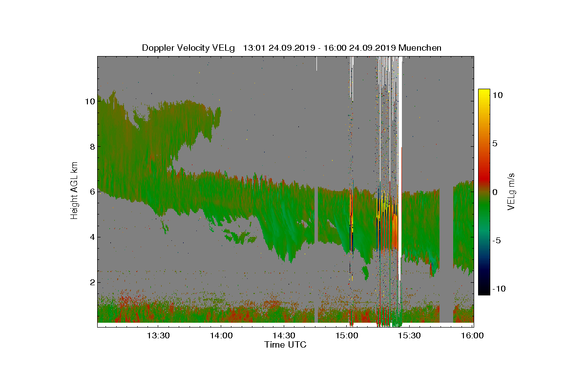This screenshot has width=586, height=390.
Task: Click the 'VELg m/s' colorbar label
Action: click(512, 191)
